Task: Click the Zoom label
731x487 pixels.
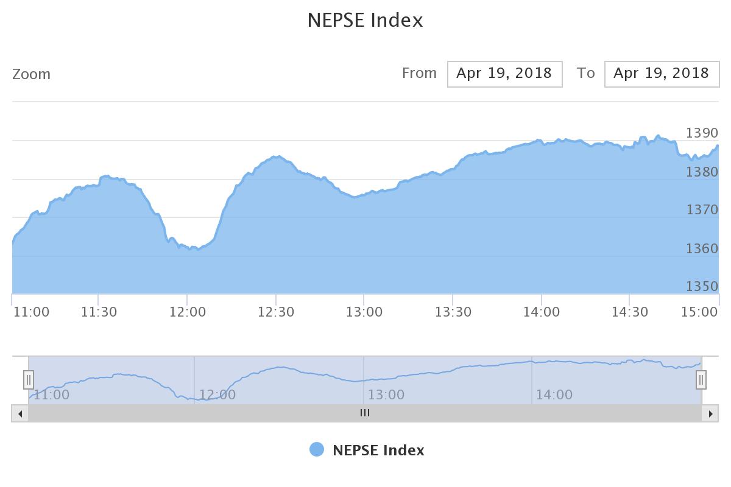Action: (x=31, y=74)
